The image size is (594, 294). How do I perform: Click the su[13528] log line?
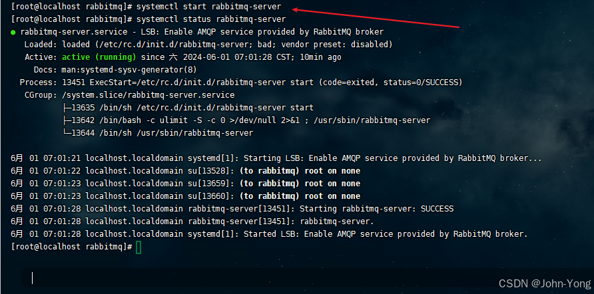point(185,171)
